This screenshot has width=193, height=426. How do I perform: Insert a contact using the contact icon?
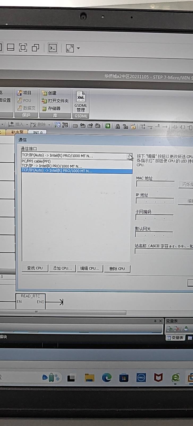(175, 127)
